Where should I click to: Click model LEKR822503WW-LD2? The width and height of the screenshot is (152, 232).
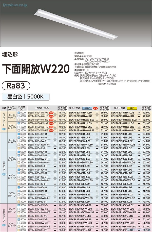(x=123, y=198)
